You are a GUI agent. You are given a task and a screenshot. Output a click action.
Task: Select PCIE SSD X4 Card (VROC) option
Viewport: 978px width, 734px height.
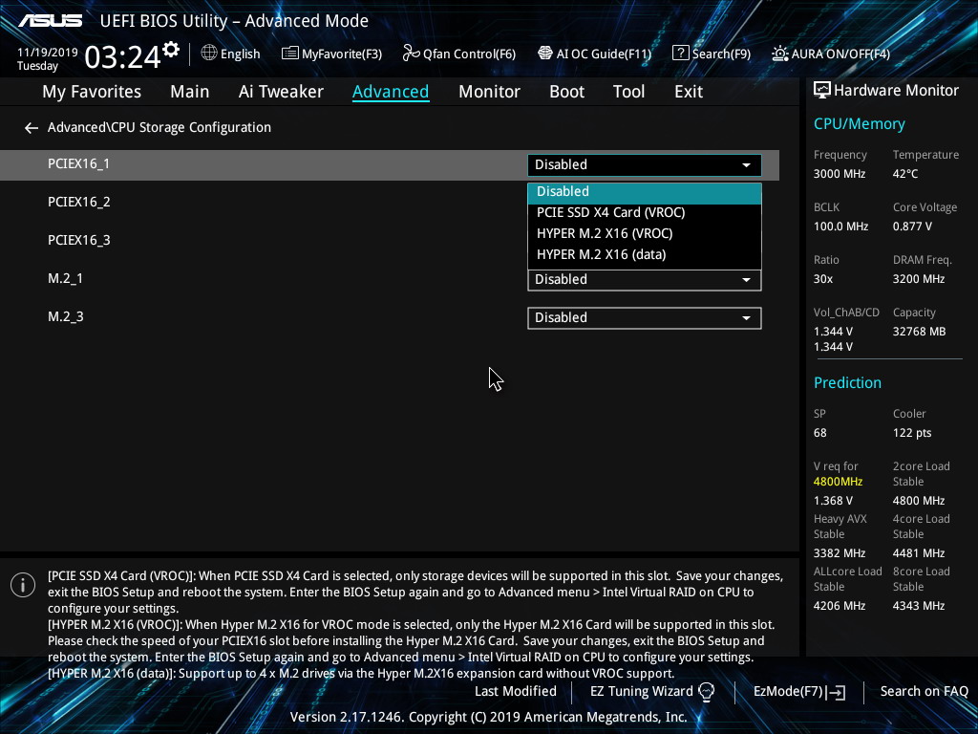[x=645, y=213]
